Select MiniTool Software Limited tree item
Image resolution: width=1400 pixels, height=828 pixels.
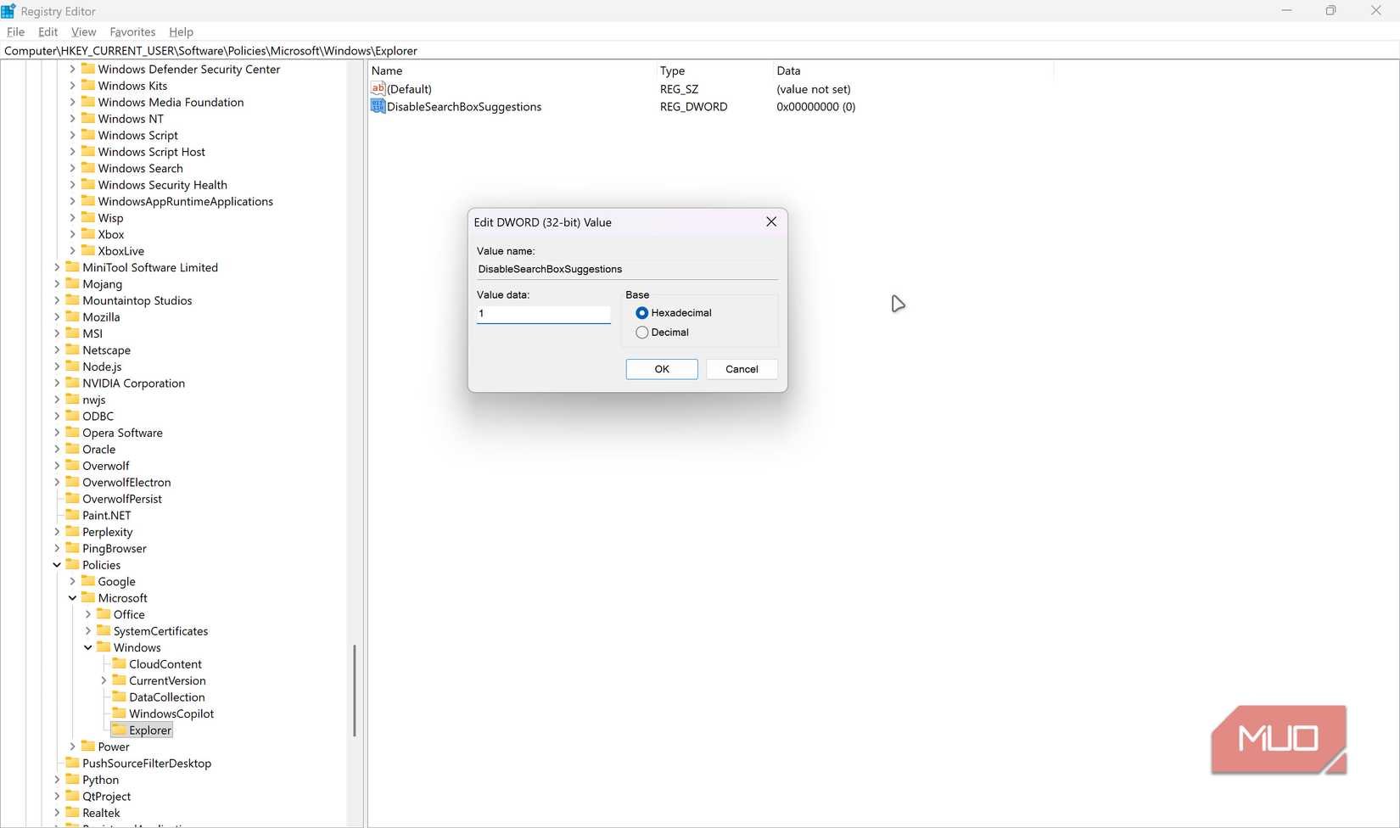click(x=150, y=267)
